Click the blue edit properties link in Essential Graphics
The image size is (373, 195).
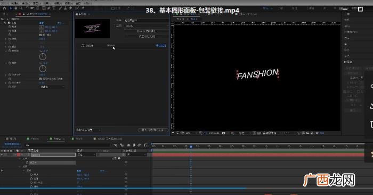click(161, 45)
